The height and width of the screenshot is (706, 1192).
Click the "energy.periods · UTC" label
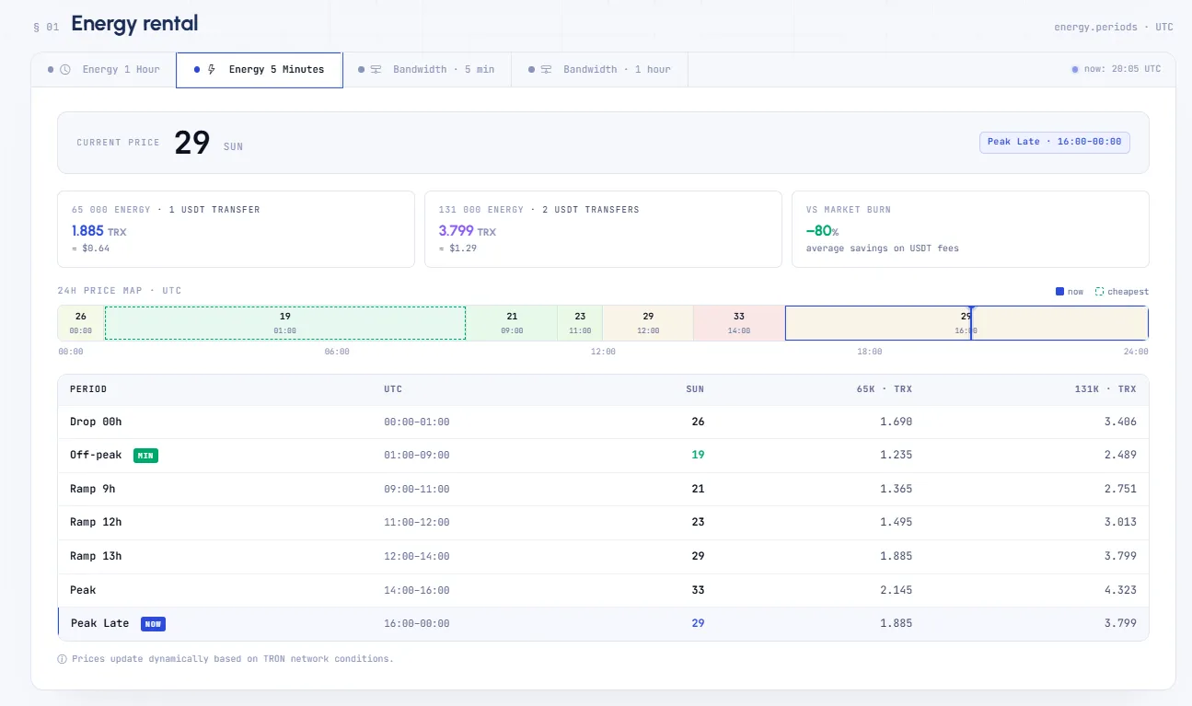point(1114,27)
